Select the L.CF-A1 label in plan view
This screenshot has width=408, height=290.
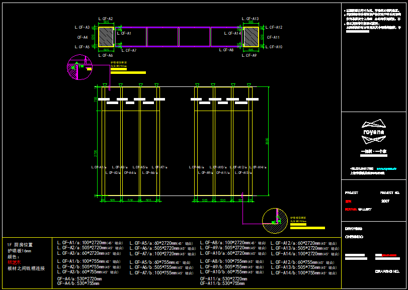[124, 33]
